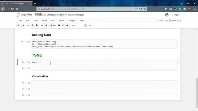
Task: Go to browser home page
Action: tap(17, 9)
